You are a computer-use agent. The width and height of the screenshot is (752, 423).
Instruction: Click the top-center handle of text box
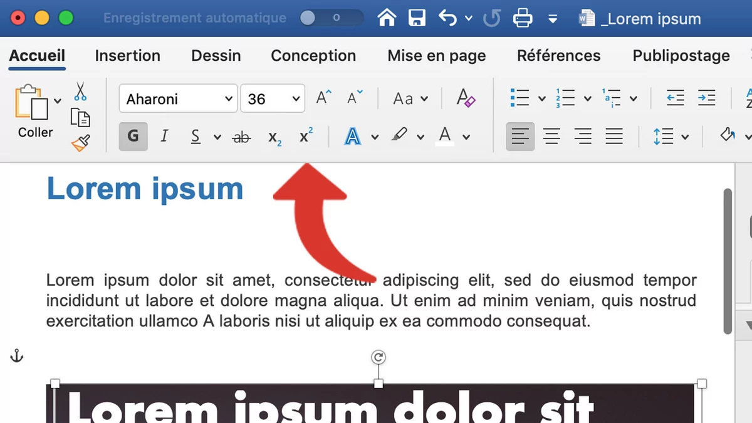tap(379, 384)
